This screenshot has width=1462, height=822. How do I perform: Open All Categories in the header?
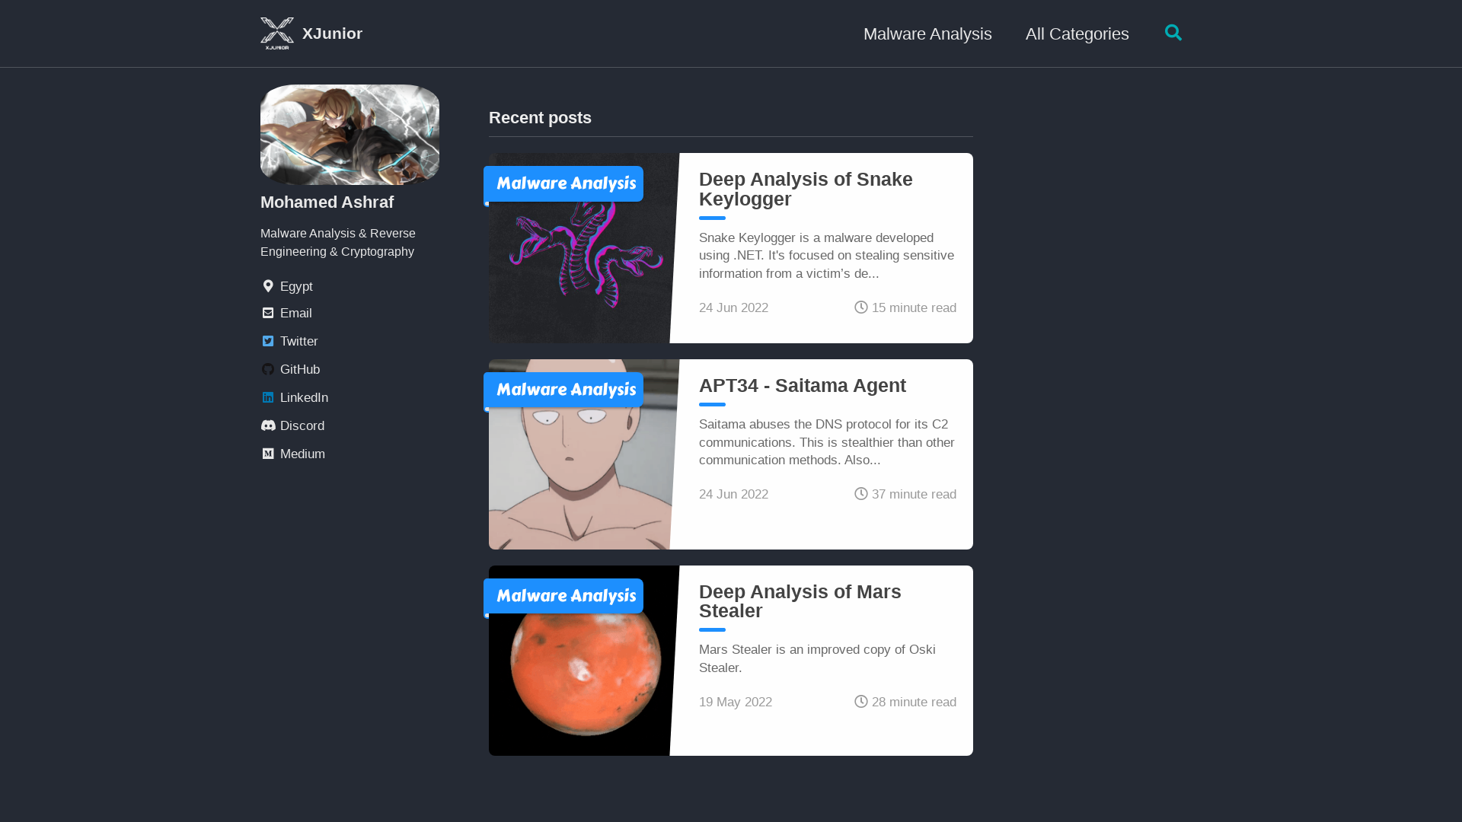click(x=1077, y=34)
